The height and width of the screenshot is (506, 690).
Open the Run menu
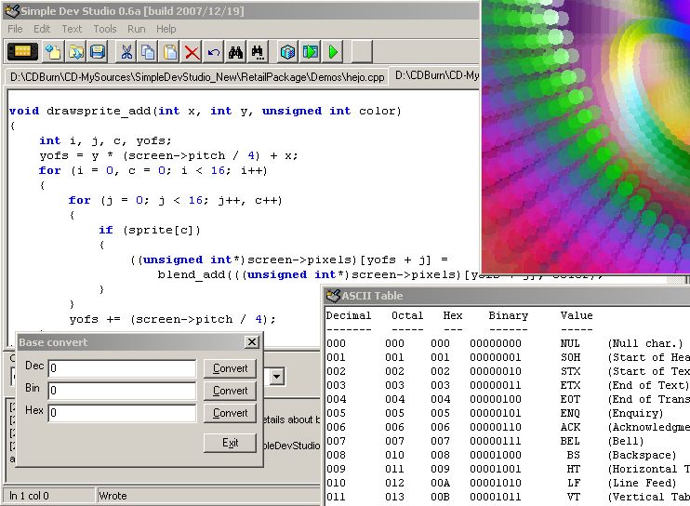tap(137, 29)
